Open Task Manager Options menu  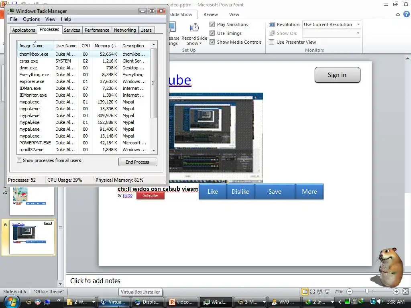point(31,19)
